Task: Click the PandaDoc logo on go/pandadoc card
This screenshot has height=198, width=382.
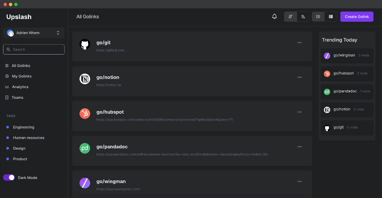Action: click(85, 148)
